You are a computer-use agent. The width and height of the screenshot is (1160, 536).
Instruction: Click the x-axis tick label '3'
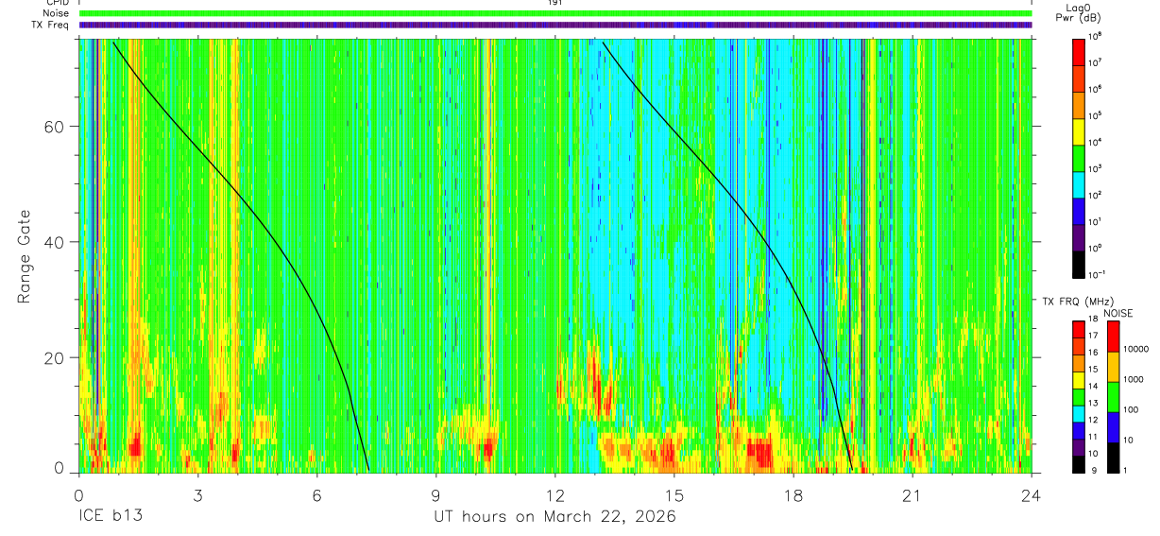[x=198, y=495]
